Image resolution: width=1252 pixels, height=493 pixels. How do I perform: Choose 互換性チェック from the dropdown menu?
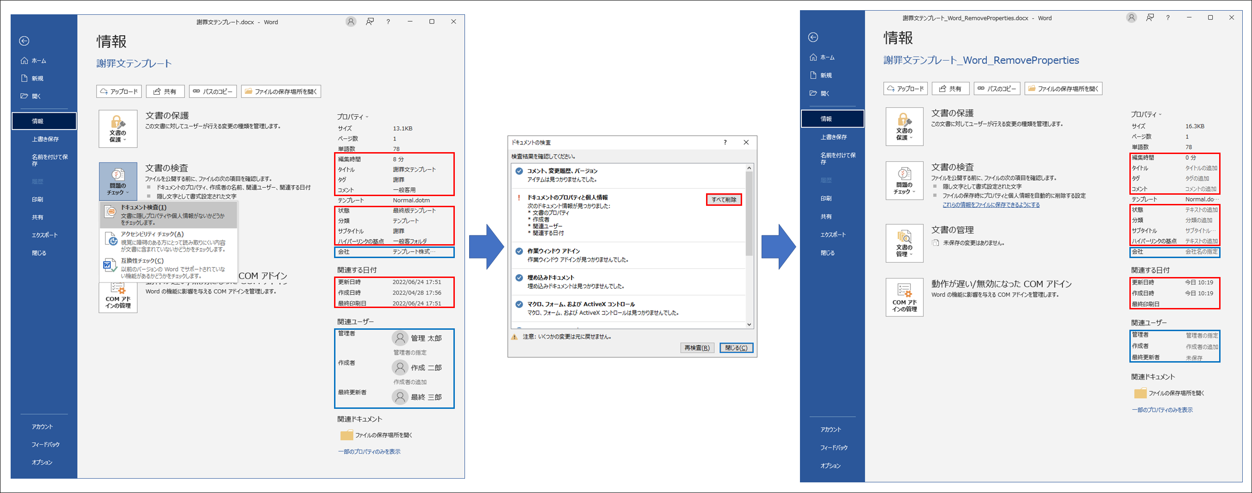(169, 268)
